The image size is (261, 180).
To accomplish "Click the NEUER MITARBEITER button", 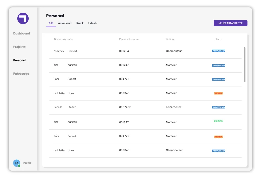I will coord(230,23).
